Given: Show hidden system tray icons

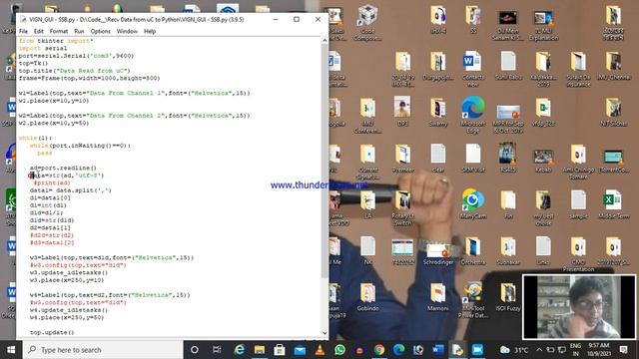Looking at the screenshot, I should tap(539, 350).
